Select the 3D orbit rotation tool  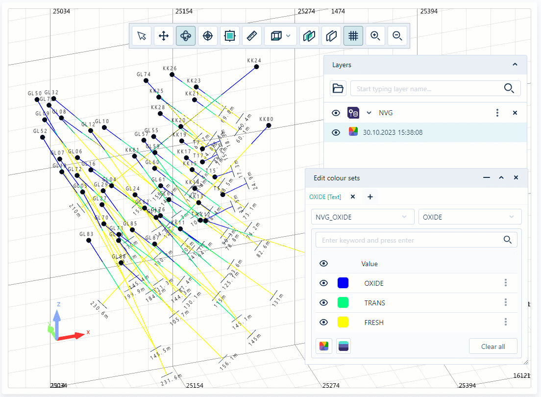(x=186, y=35)
